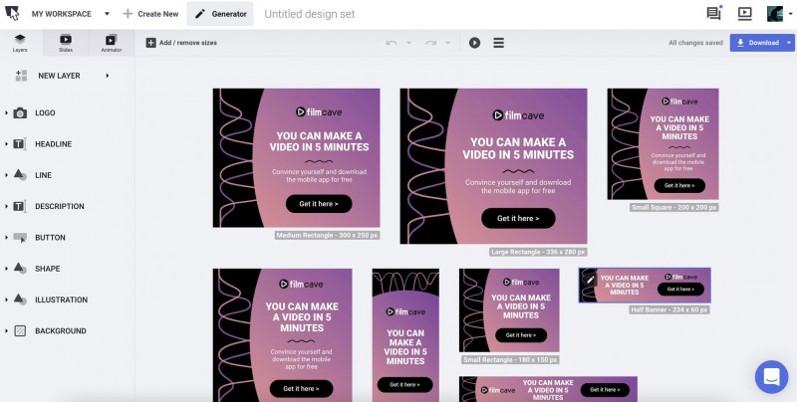This screenshot has height=402, width=797.
Task: Switch to the Animator tab
Action: (x=112, y=43)
